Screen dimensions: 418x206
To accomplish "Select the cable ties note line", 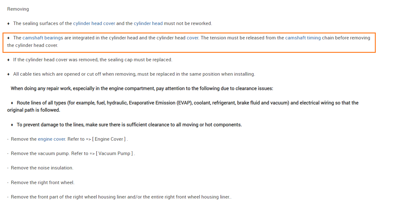I will [134, 74].
